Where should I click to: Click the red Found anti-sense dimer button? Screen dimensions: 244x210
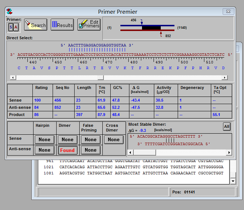(67, 150)
